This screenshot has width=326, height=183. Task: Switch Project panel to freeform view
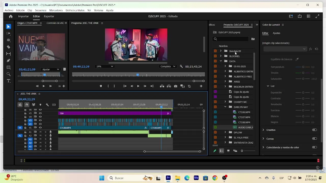pyautogui.click(x=235, y=151)
